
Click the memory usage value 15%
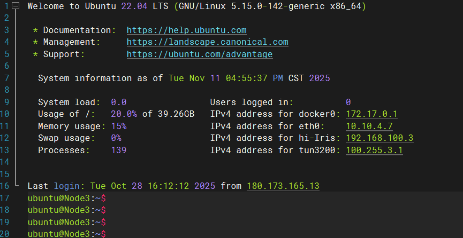click(x=118, y=126)
